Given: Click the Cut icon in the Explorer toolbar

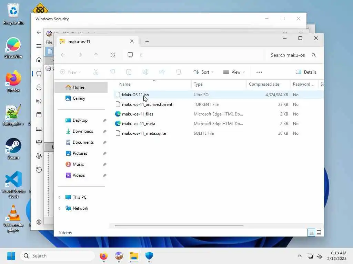Looking at the screenshot, I should (96, 72).
